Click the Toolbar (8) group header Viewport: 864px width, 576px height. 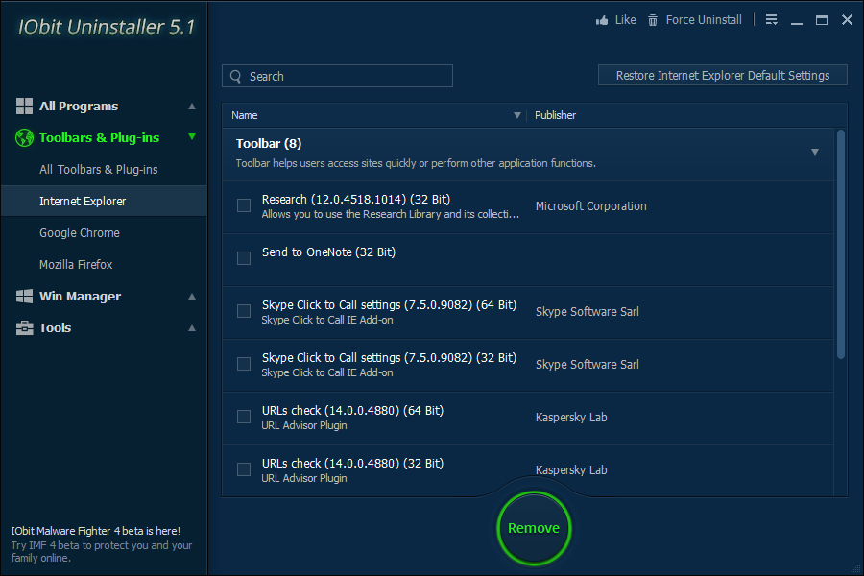528,155
